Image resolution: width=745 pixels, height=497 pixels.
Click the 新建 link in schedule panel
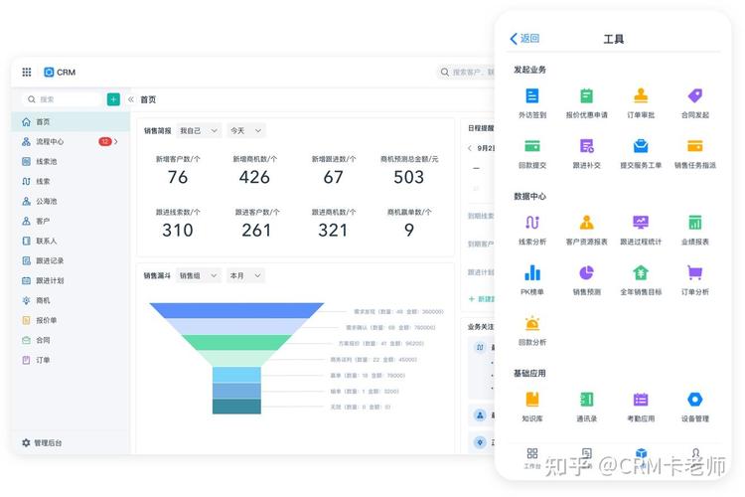tap(482, 298)
